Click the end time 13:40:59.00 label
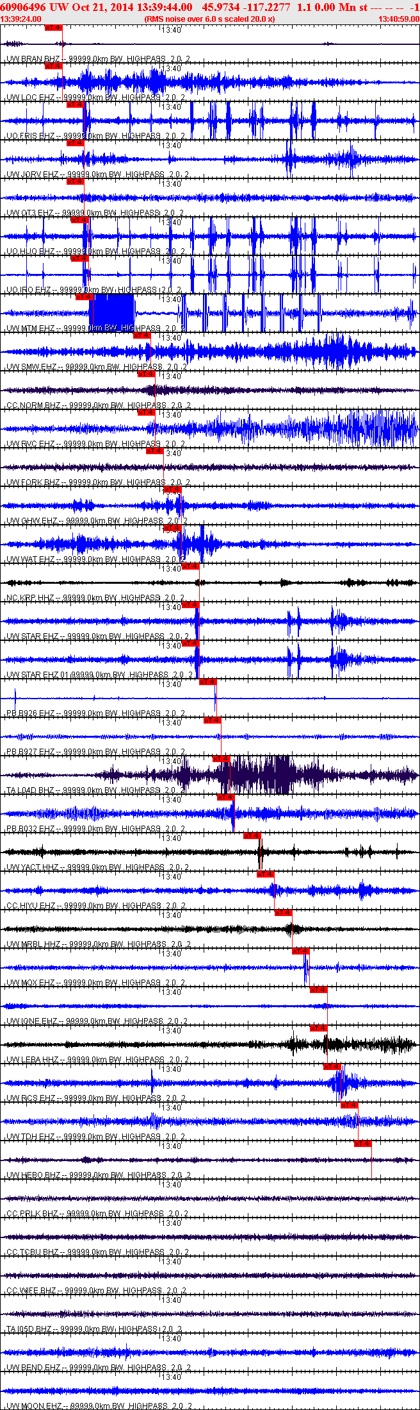The width and height of the screenshot is (420, 1410). click(x=399, y=19)
